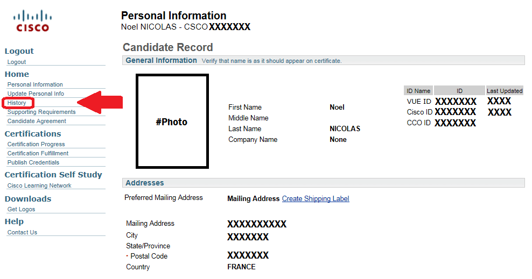The width and height of the screenshot is (532, 279).
Task: Click the Logout link in sidebar
Action: click(x=17, y=62)
